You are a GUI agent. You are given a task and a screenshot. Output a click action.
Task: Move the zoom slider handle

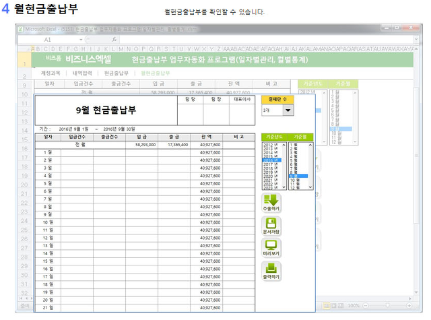387,305
